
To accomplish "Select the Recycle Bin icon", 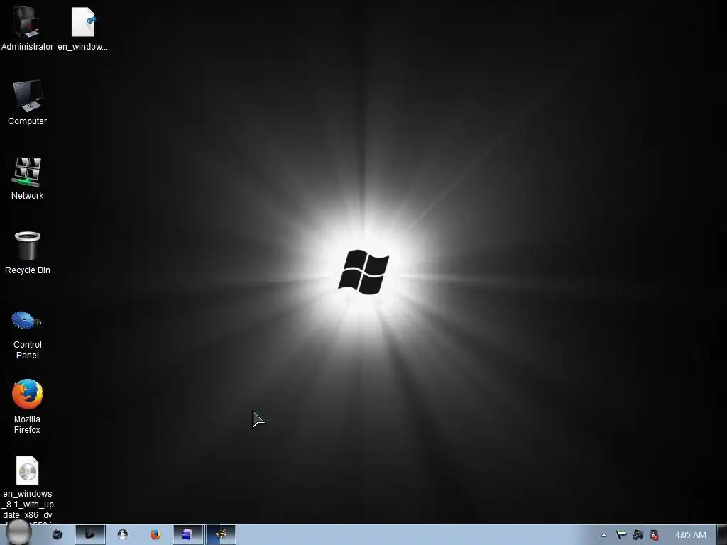I will [28, 253].
